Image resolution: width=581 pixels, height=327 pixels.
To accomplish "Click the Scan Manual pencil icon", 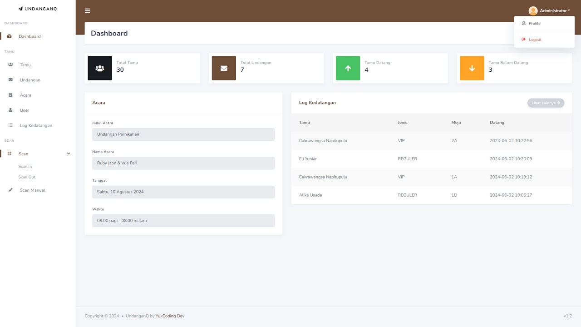I will 10,190.
